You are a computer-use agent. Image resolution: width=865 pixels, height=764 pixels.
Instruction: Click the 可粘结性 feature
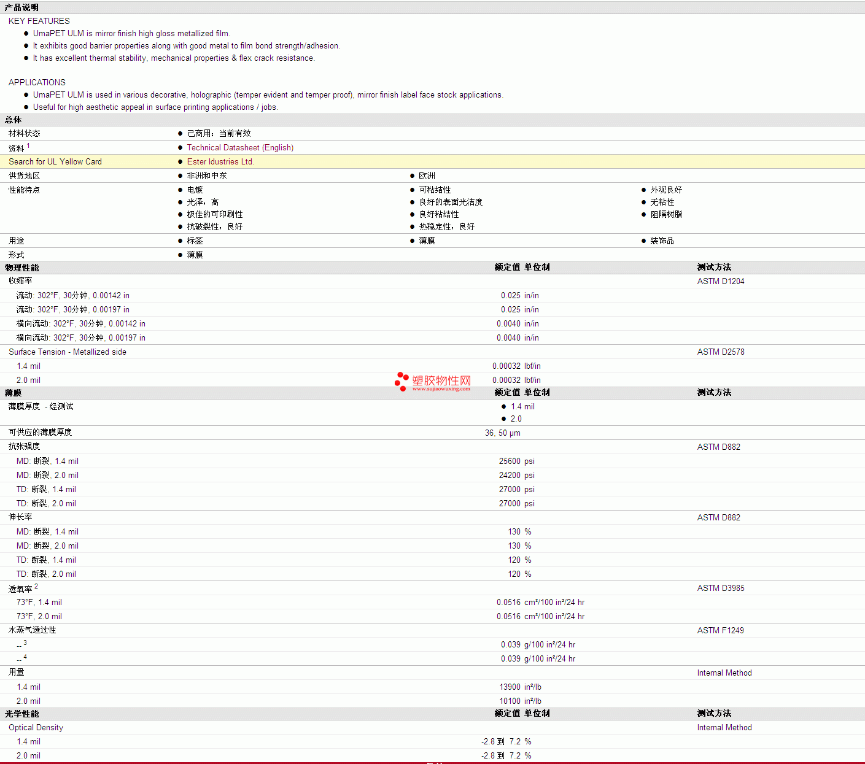pyautogui.click(x=435, y=190)
